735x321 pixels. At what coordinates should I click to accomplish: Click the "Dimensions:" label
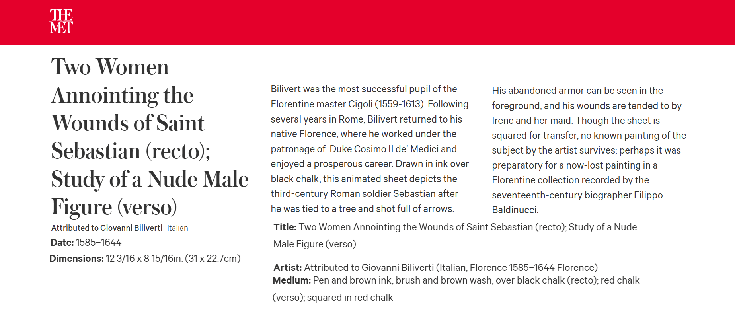tap(77, 259)
